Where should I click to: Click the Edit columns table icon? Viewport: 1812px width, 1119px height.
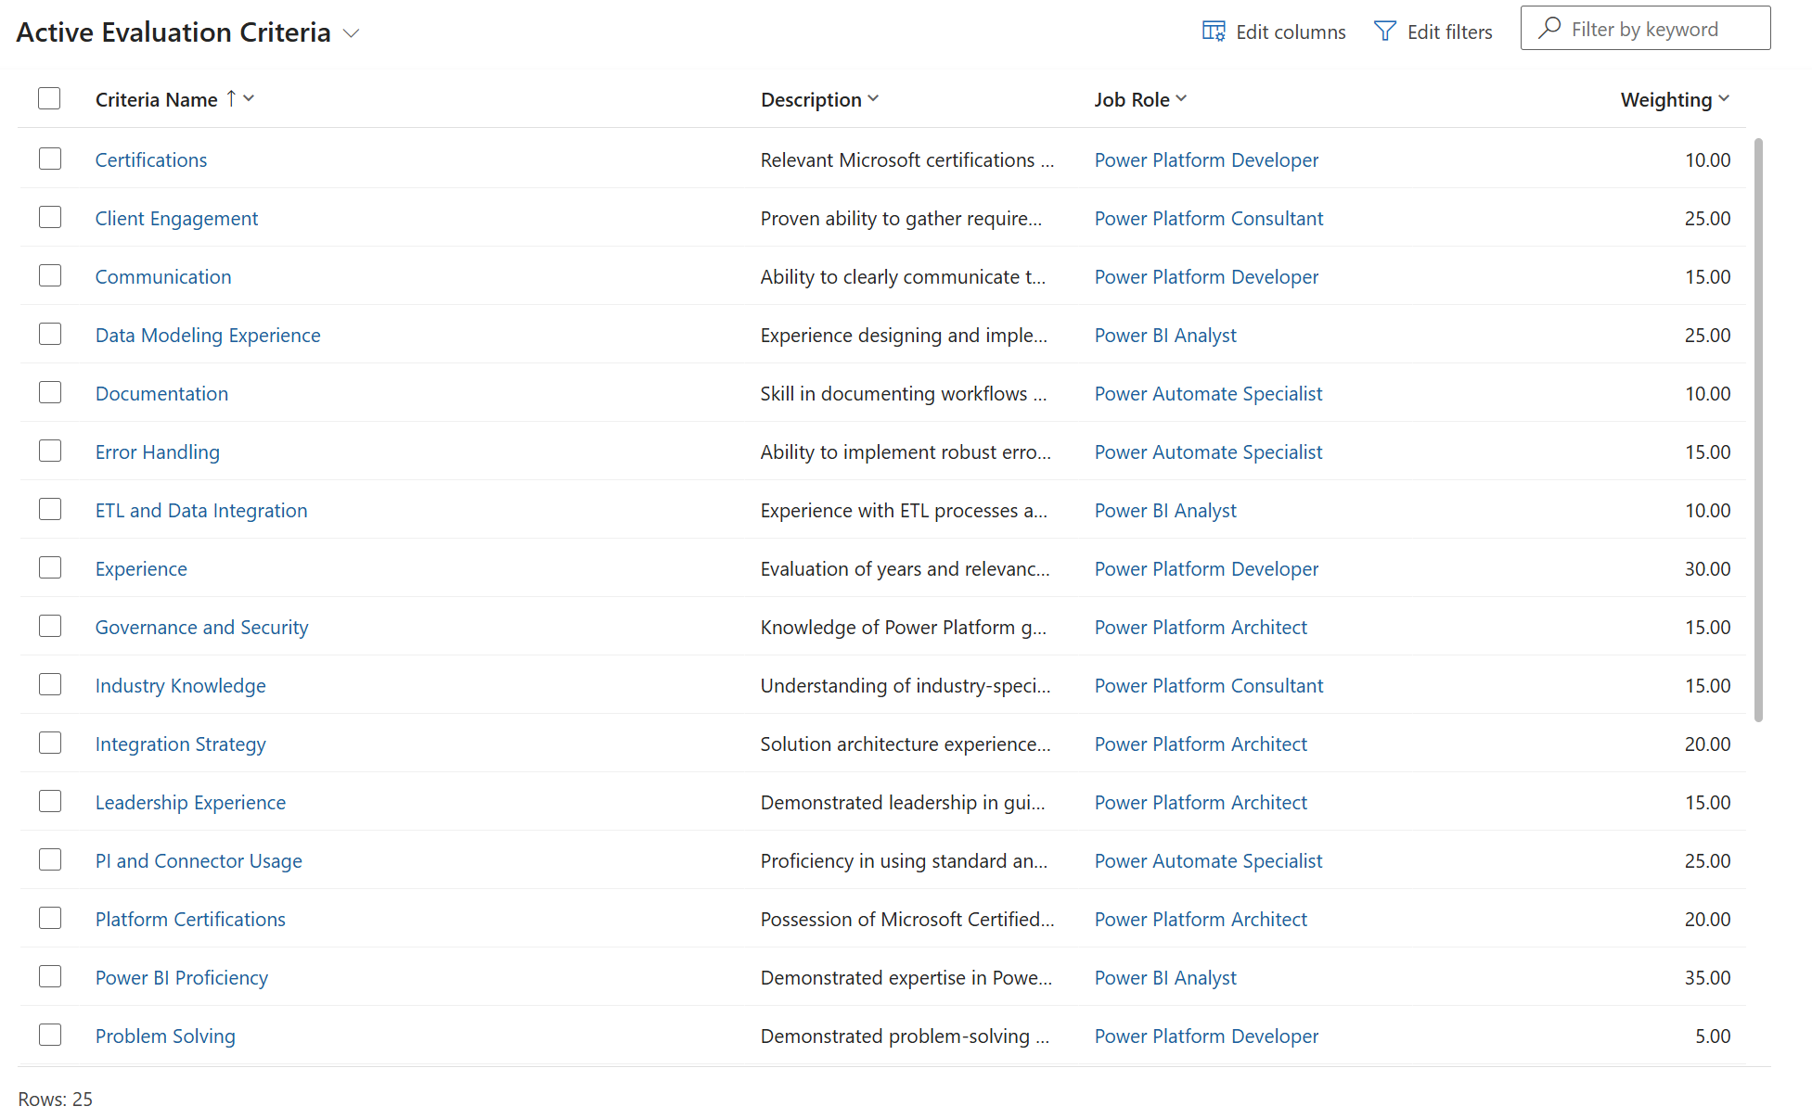(1213, 32)
